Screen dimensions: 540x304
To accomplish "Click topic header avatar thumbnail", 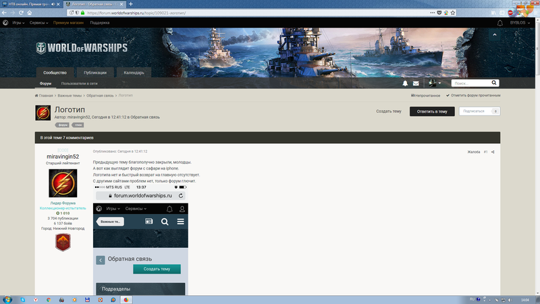I will pos(43,113).
